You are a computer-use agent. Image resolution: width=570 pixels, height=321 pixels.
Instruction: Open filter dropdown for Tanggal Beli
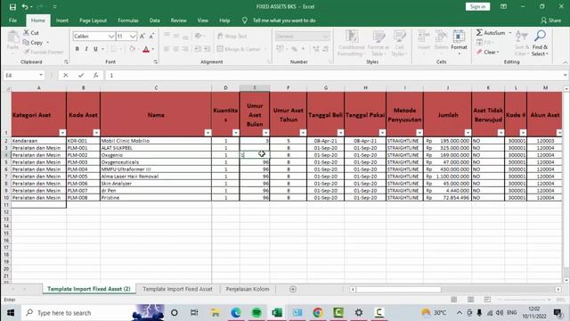340,133
